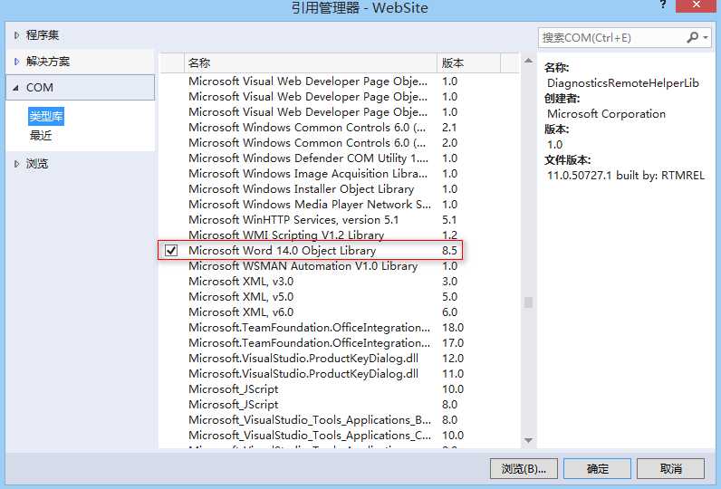Open the help question mark icon
The height and width of the screenshot is (489, 721).
click(663, 5)
